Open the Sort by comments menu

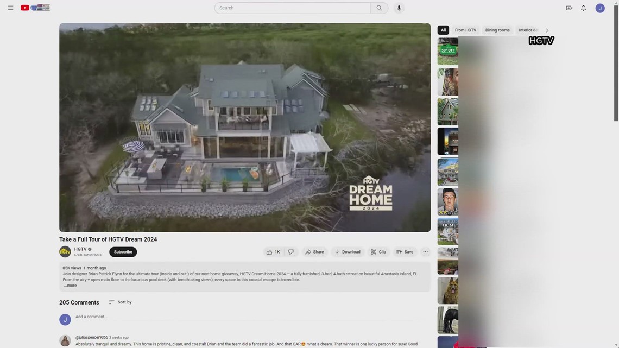[x=120, y=302]
